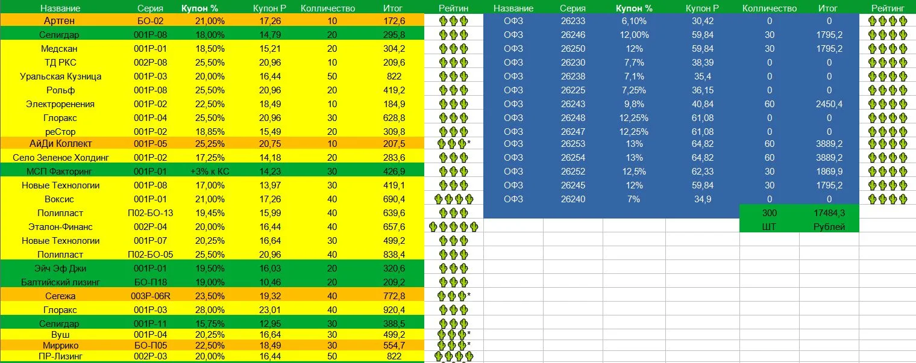Click the cactus rating for Сегежа
916x363 pixels.
point(454,296)
